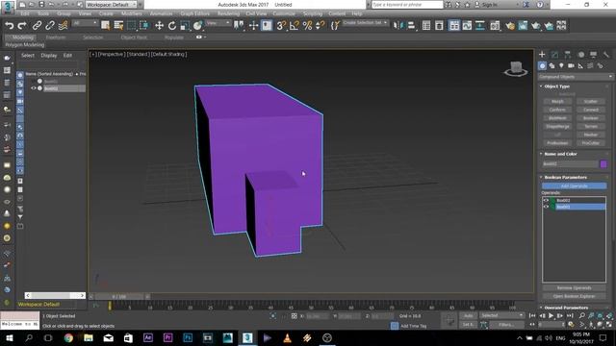Image resolution: width=616 pixels, height=346 pixels.
Task: Toggle eye icon of selected Scene Explorer object
Action: (x=34, y=88)
